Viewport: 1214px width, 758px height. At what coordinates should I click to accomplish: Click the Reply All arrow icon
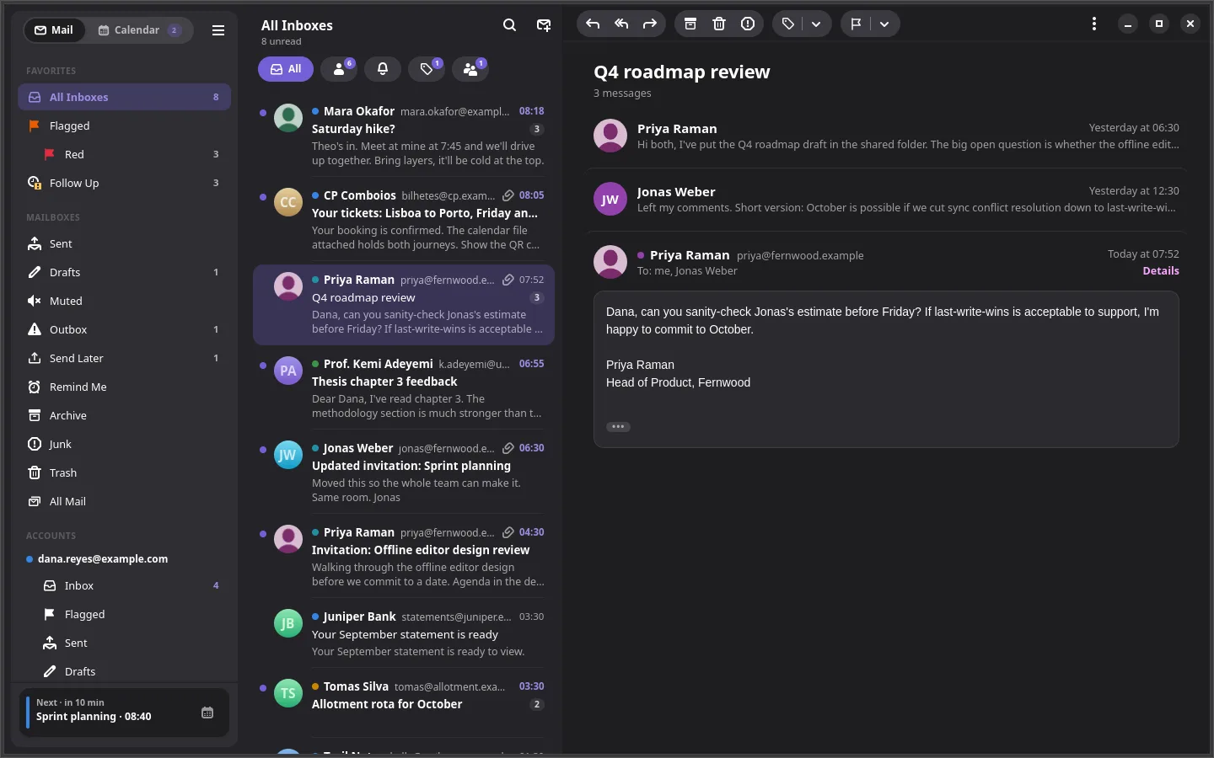[x=621, y=24]
